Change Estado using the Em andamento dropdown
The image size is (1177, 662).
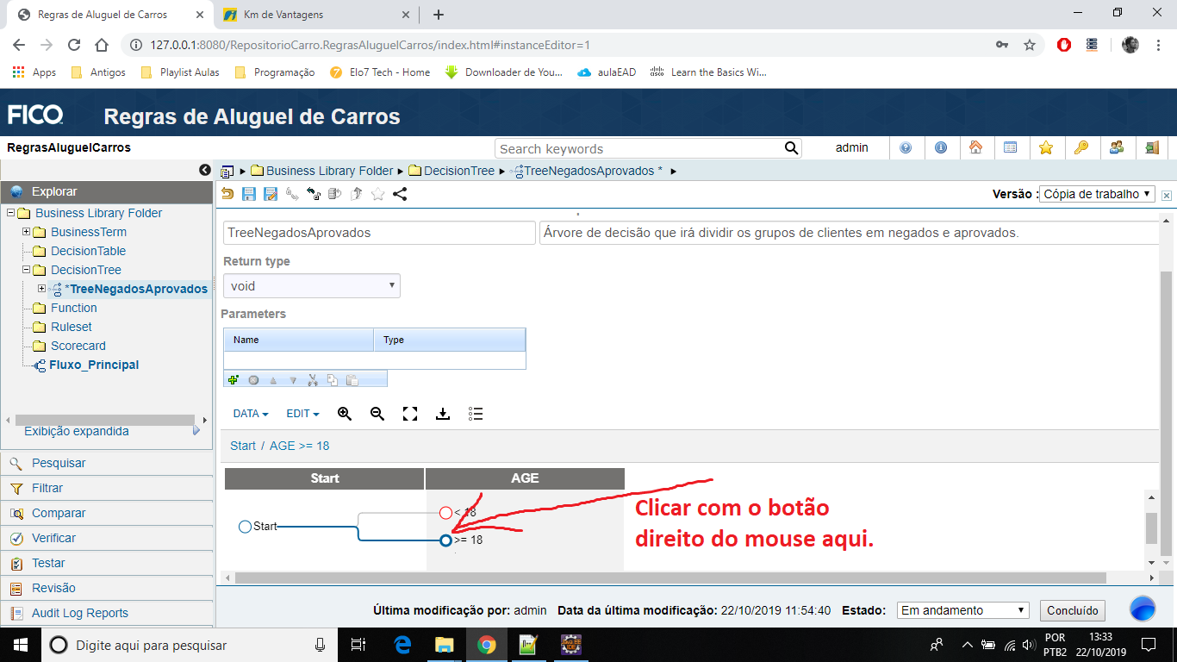click(962, 610)
